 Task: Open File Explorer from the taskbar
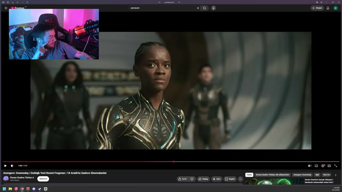(10, 189)
